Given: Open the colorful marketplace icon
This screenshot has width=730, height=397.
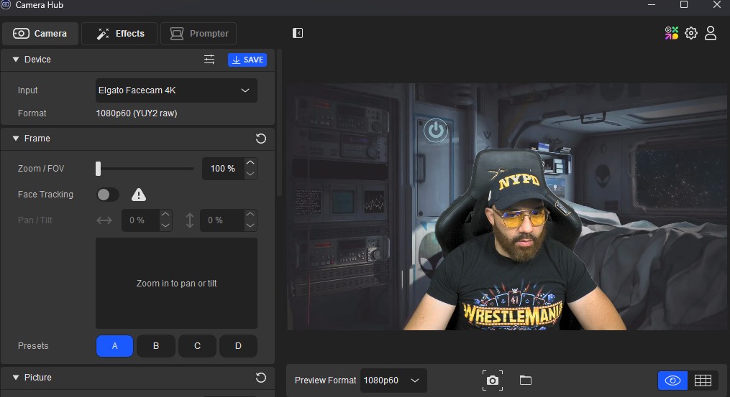Looking at the screenshot, I should pyautogui.click(x=672, y=33).
